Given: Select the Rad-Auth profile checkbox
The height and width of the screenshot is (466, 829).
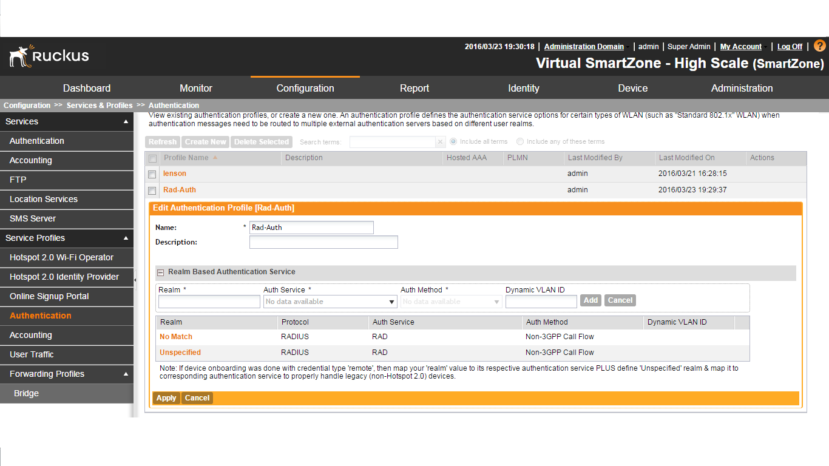Looking at the screenshot, I should pos(152,191).
